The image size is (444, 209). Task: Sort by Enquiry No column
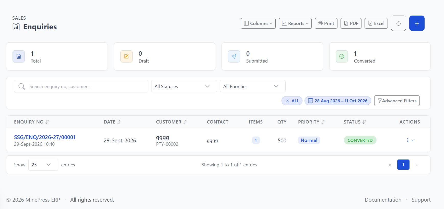click(x=32, y=122)
